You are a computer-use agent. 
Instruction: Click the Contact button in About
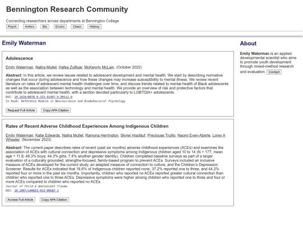(x=274, y=72)
